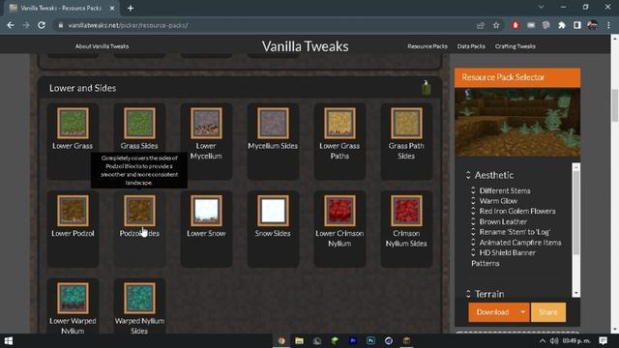The height and width of the screenshot is (348, 619).
Task: Pick the Mycelium Sides pack icon
Action: [273, 123]
